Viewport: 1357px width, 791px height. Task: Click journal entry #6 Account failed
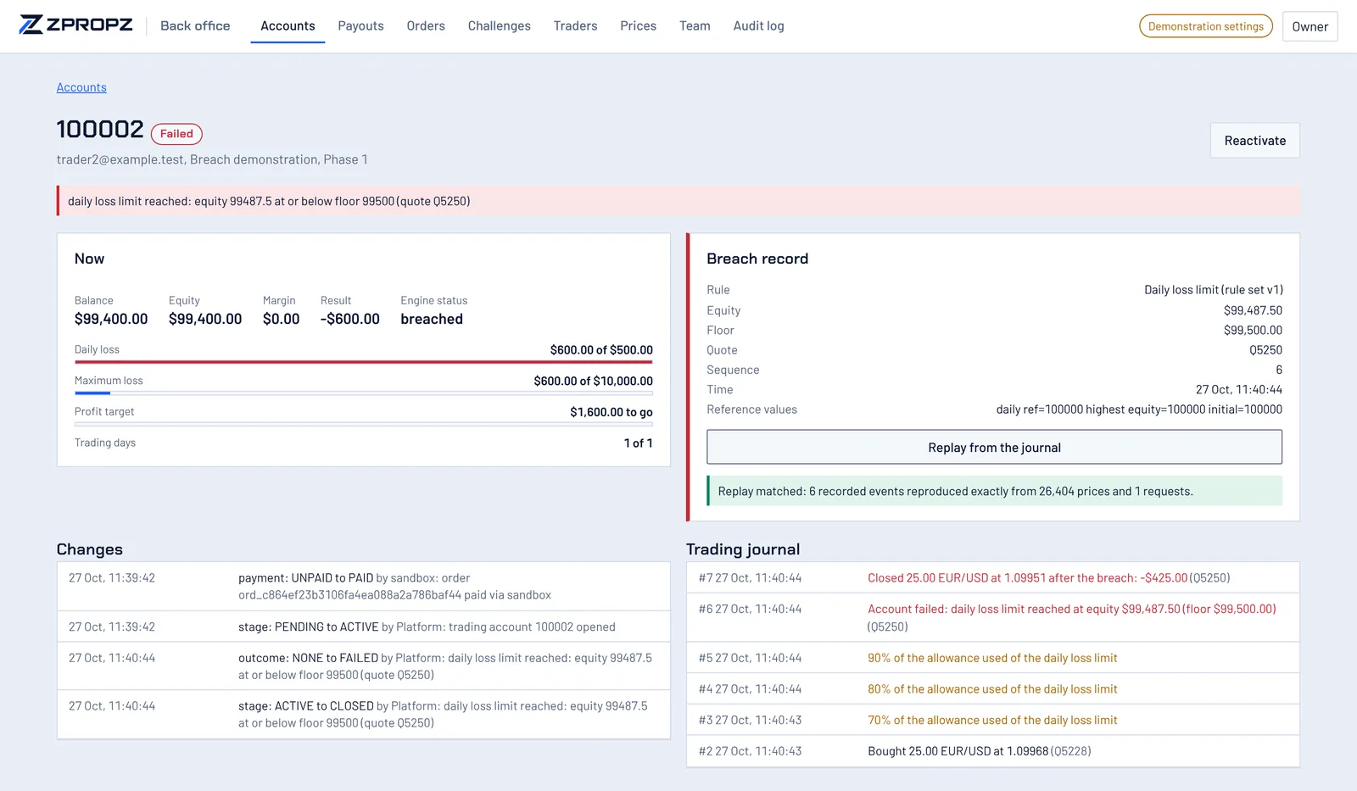993,618
